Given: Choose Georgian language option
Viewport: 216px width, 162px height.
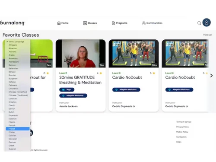Looking at the screenshot, I should 18,139.
